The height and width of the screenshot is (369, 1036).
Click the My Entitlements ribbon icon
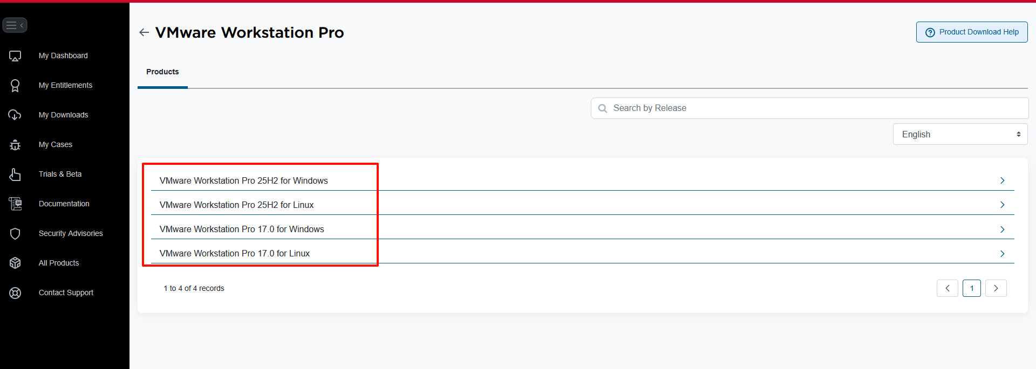coord(15,86)
